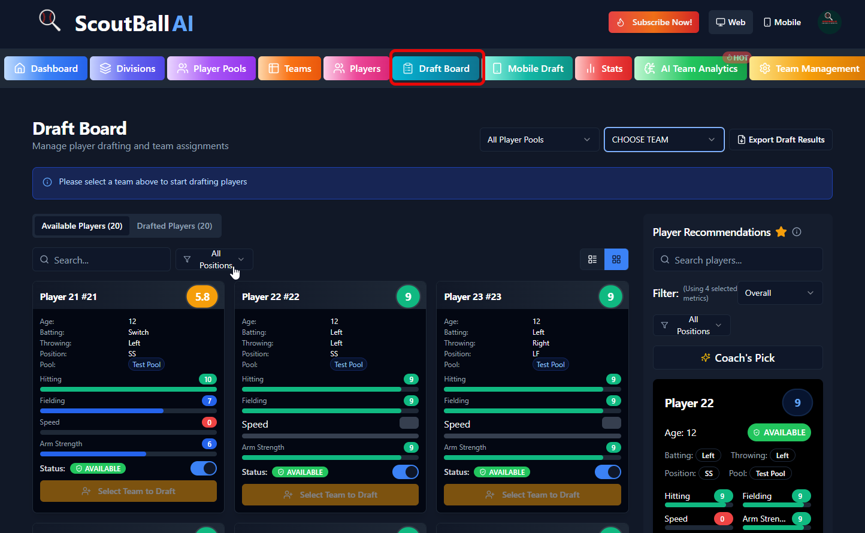Viewport: 865px width, 533px height.
Task: Navigate to the Players tab
Action: 357,68
